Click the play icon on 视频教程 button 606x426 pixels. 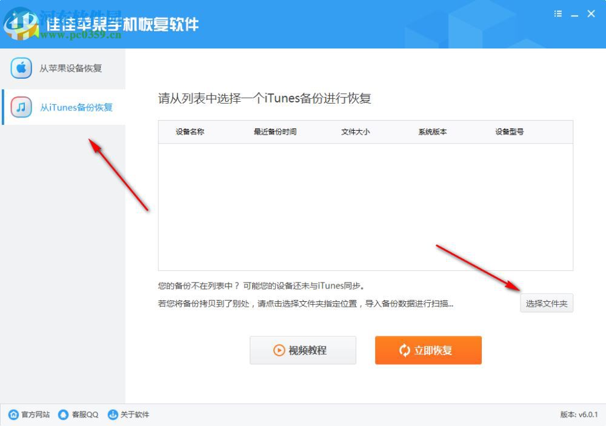(x=279, y=350)
